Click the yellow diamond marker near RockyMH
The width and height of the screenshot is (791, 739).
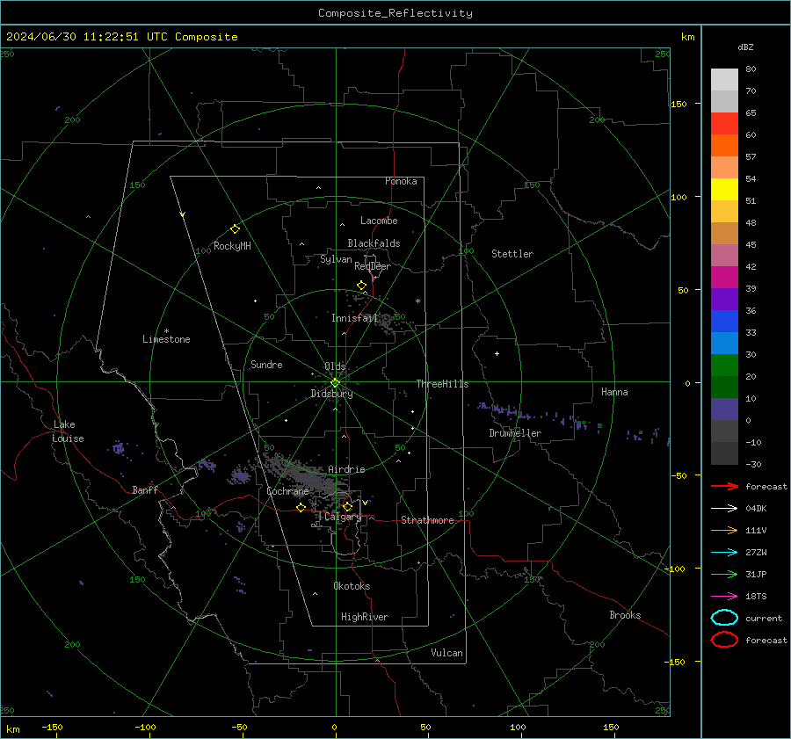point(235,229)
